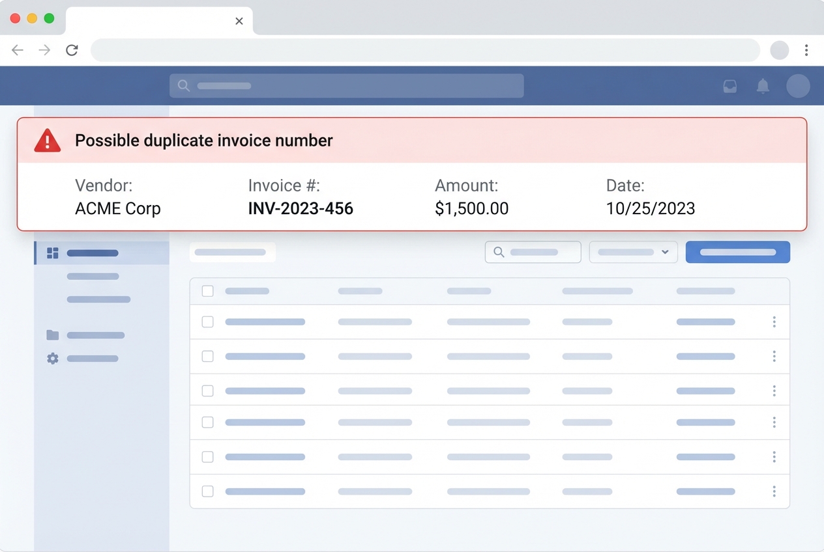Check the checkbox on the second table row

coord(207,356)
